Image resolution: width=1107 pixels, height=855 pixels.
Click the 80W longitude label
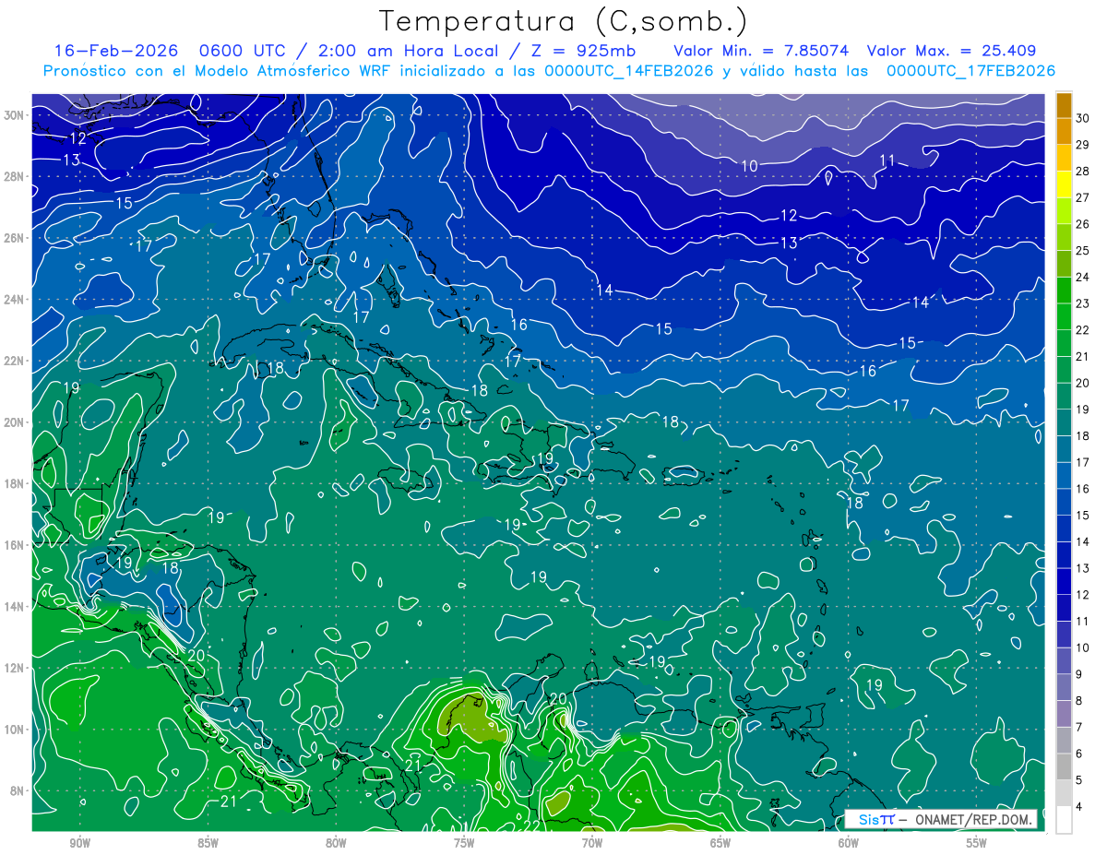click(x=336, y=843)
